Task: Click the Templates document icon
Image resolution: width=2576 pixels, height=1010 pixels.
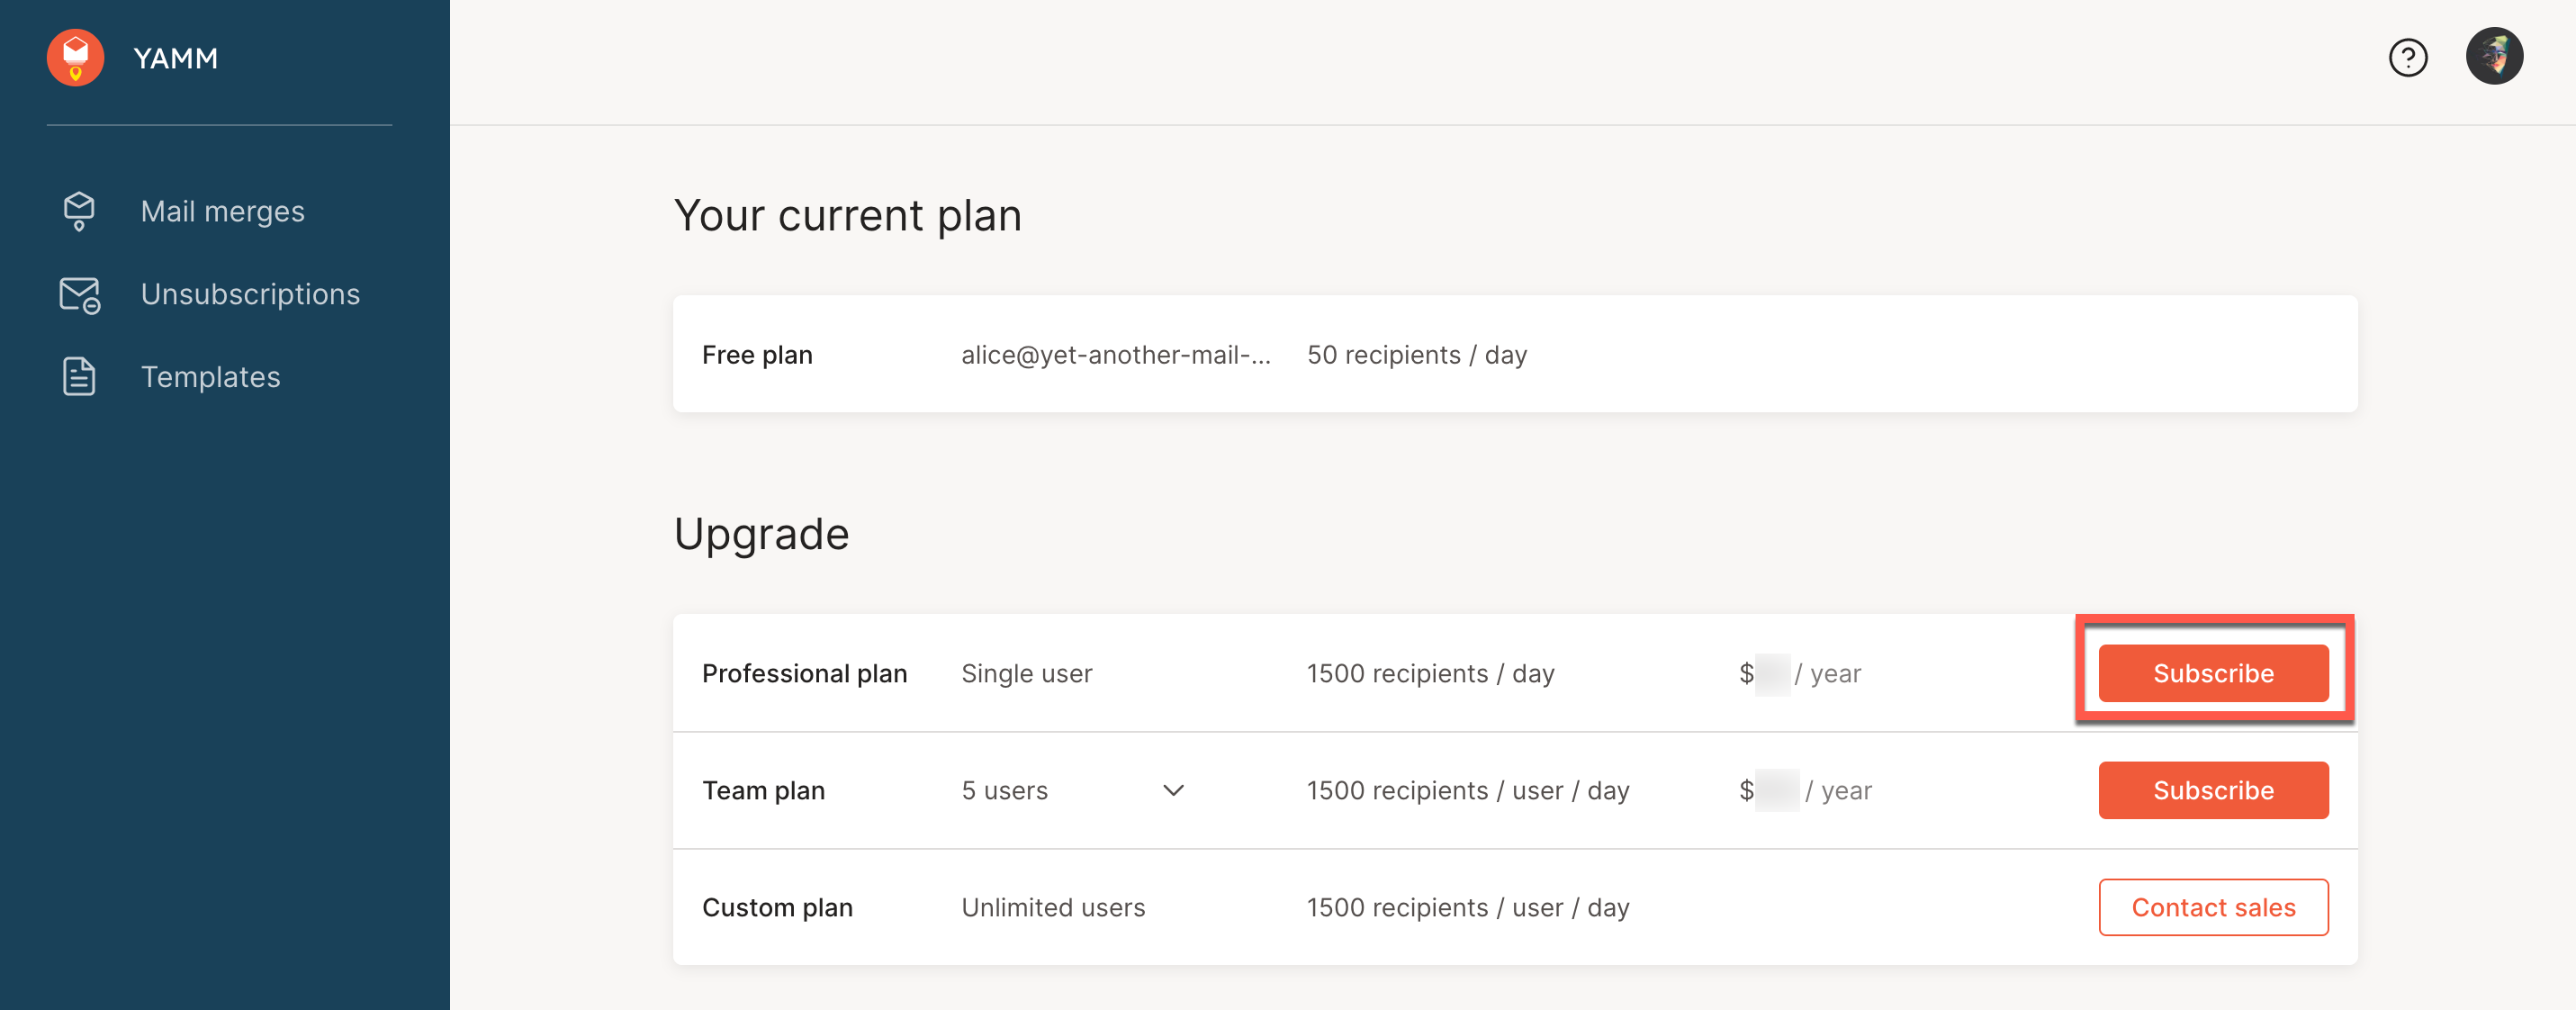Action: point(79,377)
